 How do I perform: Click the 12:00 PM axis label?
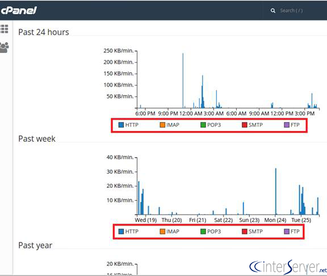point(282,114)
